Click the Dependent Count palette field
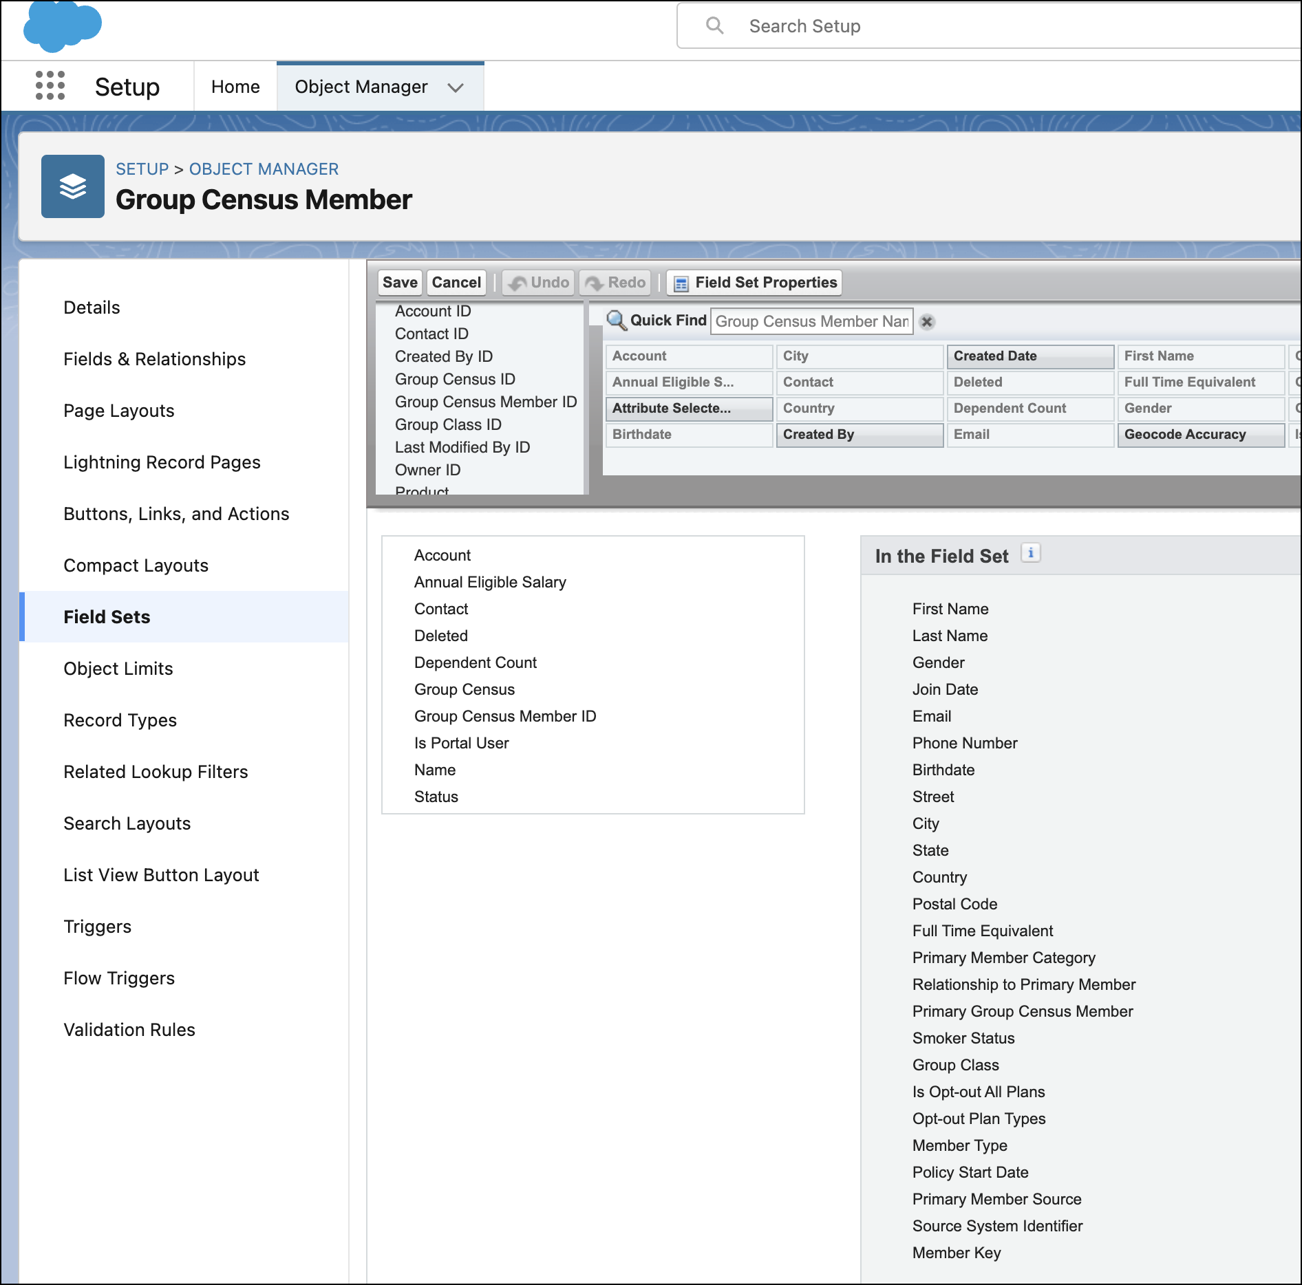Screen dimensions: 1302x1285 click(x=1031, y=409)
